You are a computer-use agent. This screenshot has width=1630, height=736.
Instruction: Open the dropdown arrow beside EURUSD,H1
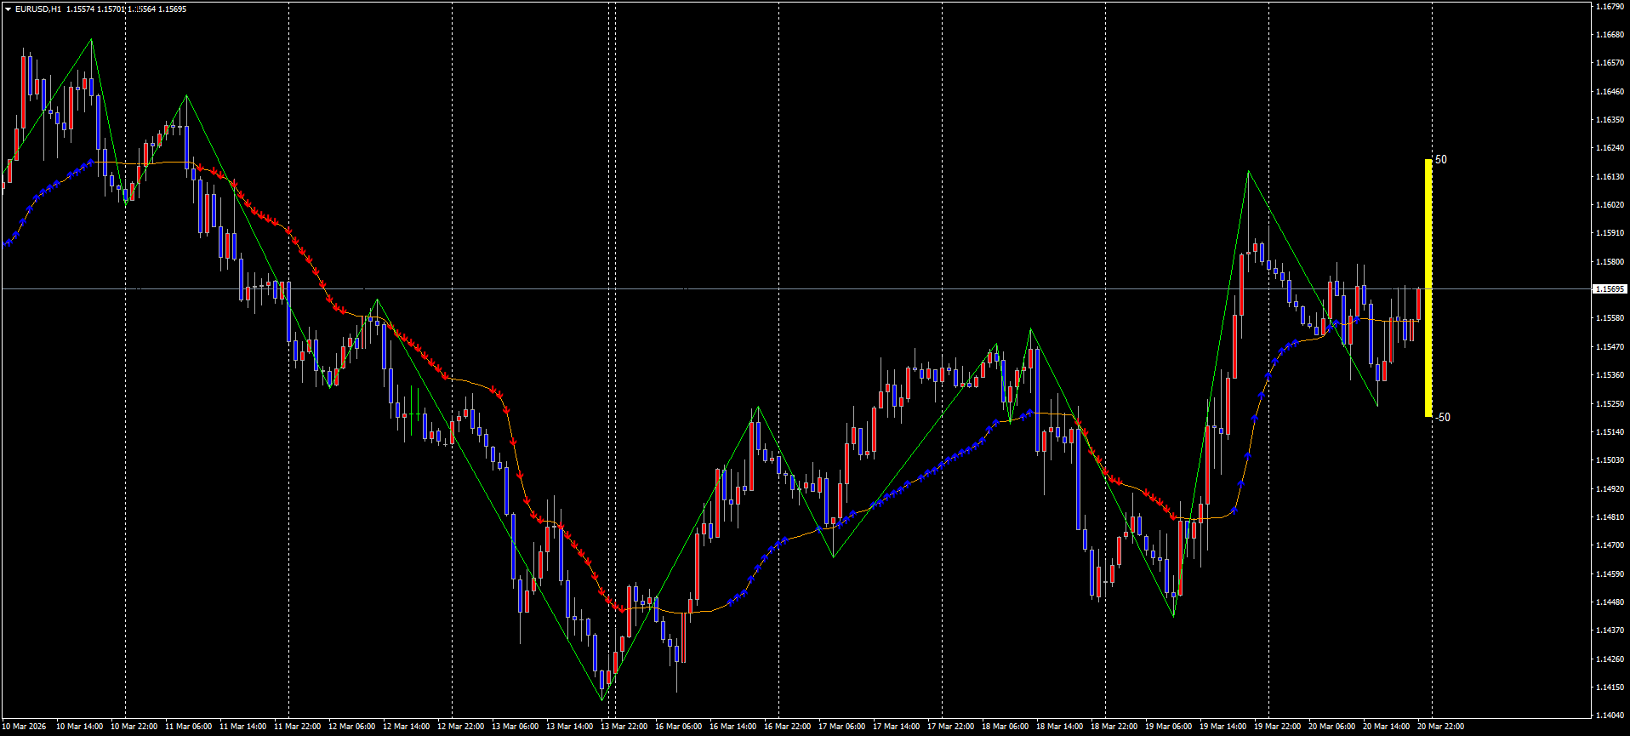[8, 9]
